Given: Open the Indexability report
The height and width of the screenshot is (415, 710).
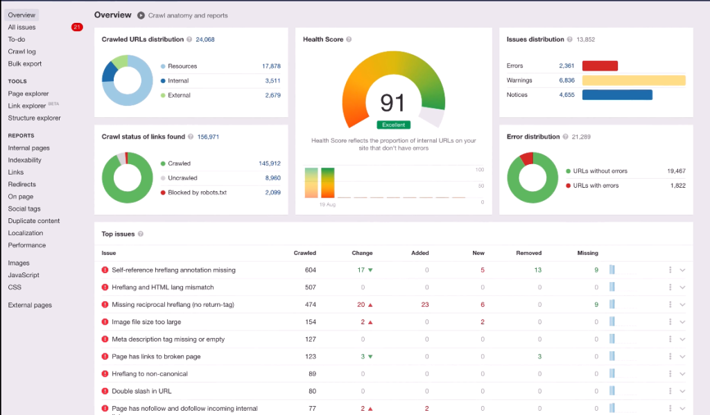Looking at the screenshot, I should pyautogui.click(x=25, y=160).
